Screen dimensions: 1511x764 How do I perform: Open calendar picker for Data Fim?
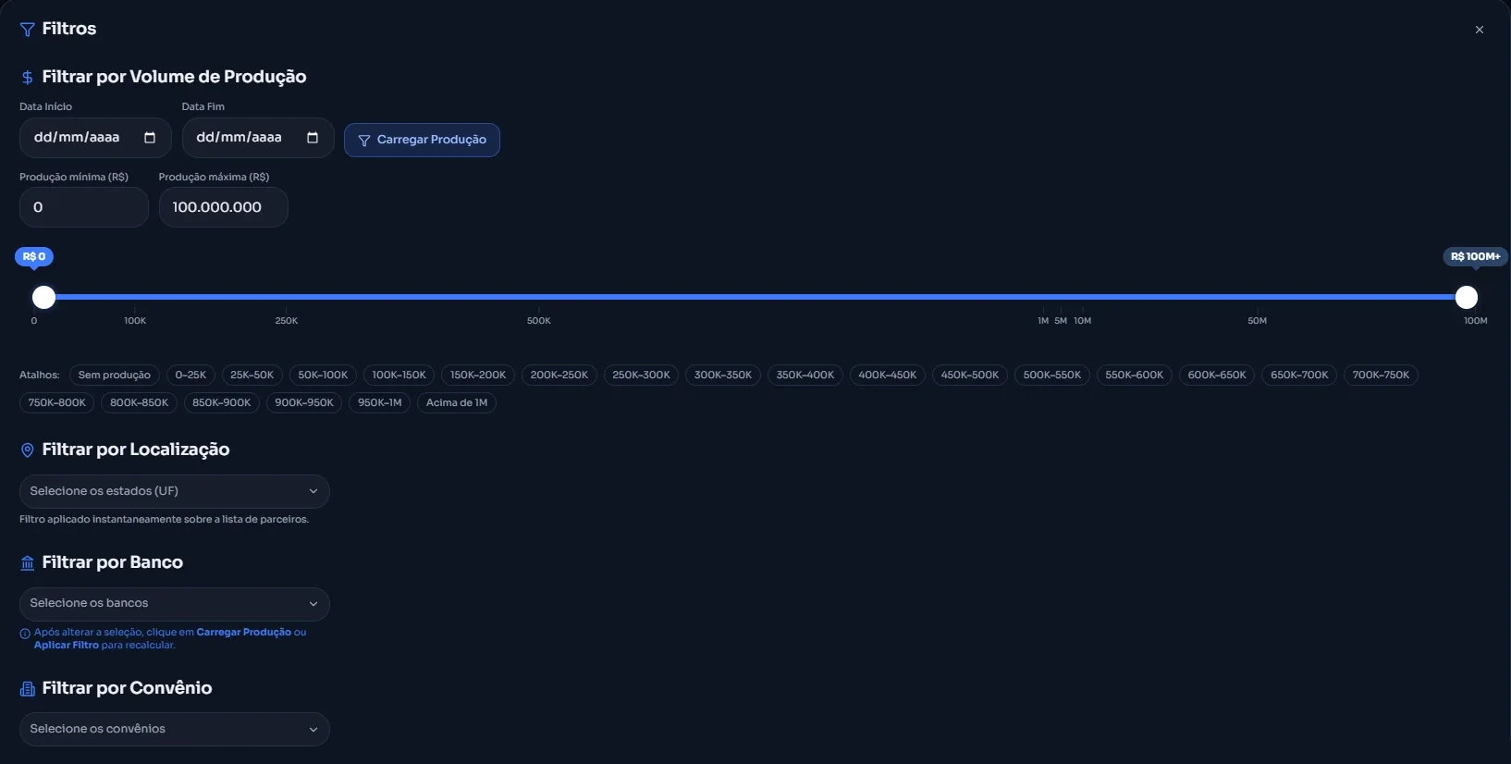click(313, 138)
